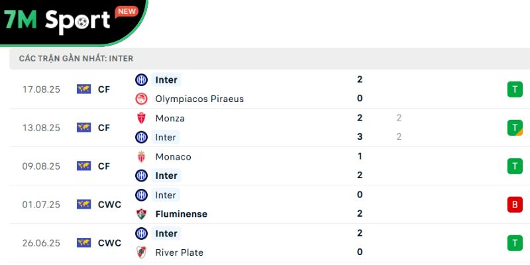Screen dimensions: 530x265
Task: Click the red B result badge
Action: (x=515, y=205)
